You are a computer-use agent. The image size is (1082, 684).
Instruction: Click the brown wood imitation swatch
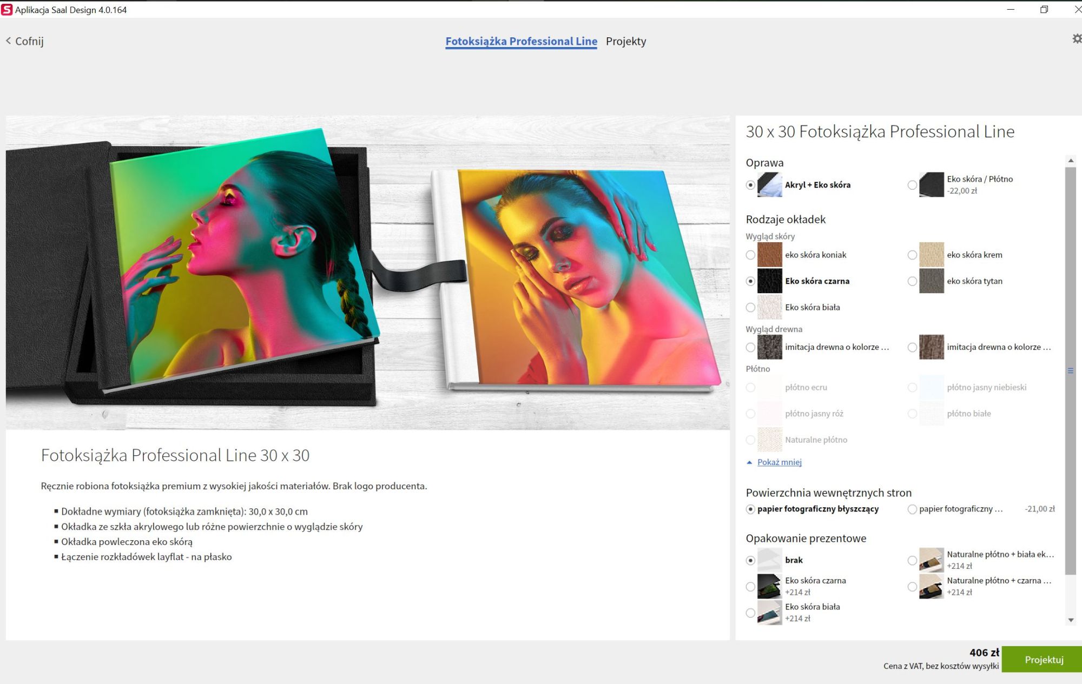point(931,347)
